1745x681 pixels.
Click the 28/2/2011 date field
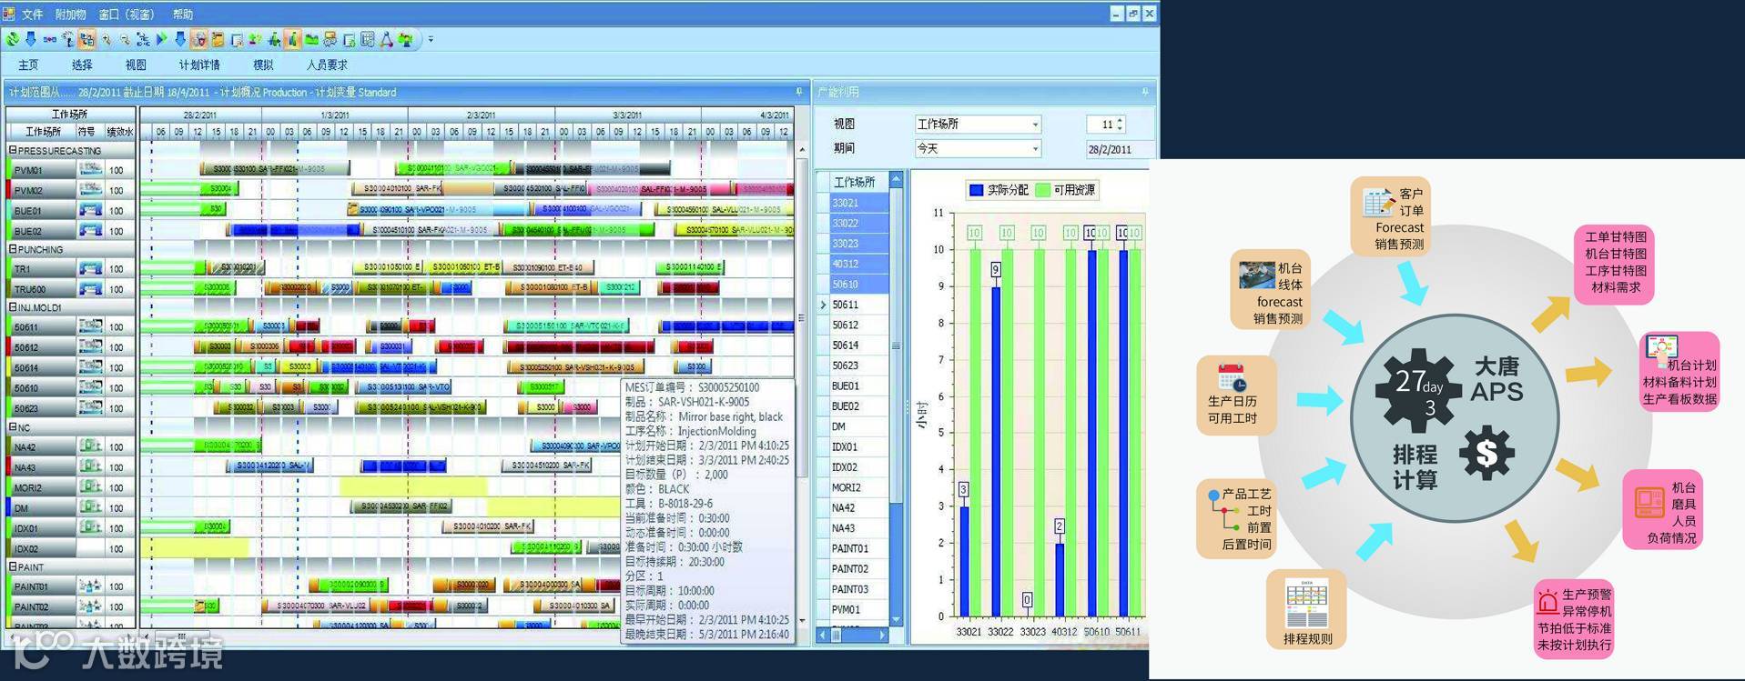(x=1119, y=149)
